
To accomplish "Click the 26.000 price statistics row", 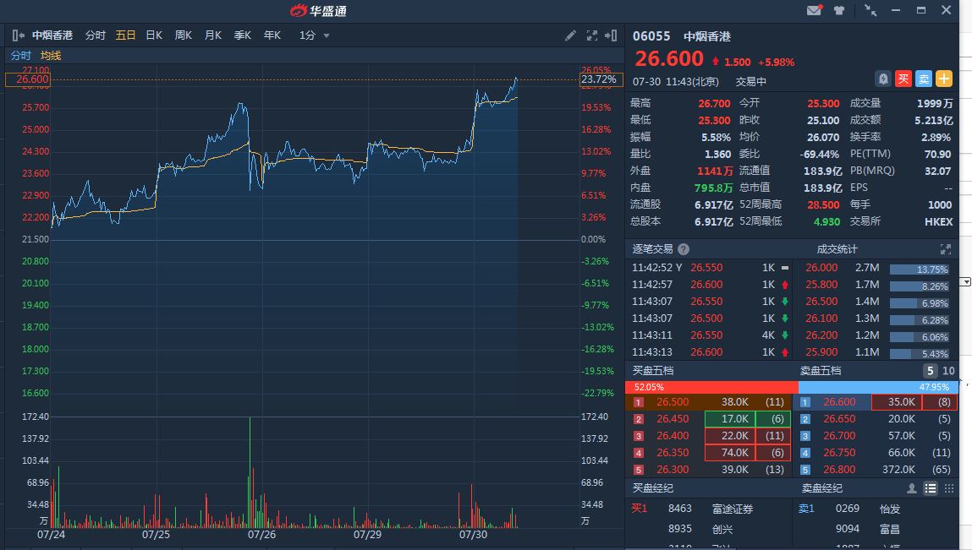I will [x=876, y=268].
